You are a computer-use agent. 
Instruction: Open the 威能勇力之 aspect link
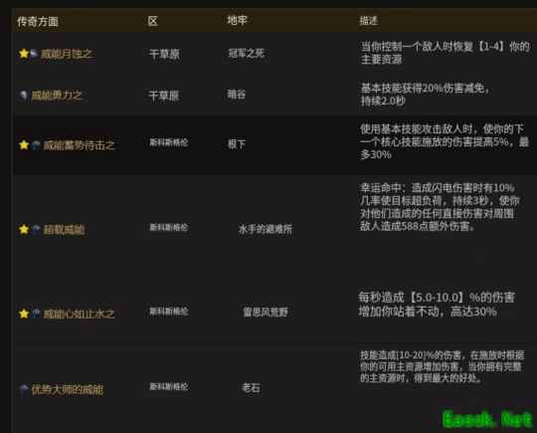click(57, 96)
